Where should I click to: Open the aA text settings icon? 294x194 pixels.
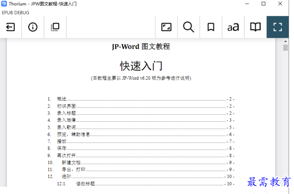(233, 27)
